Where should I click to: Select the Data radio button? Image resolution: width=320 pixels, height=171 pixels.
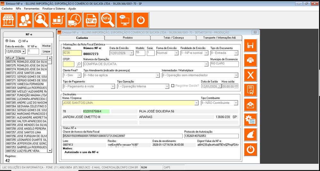[7, 41]
